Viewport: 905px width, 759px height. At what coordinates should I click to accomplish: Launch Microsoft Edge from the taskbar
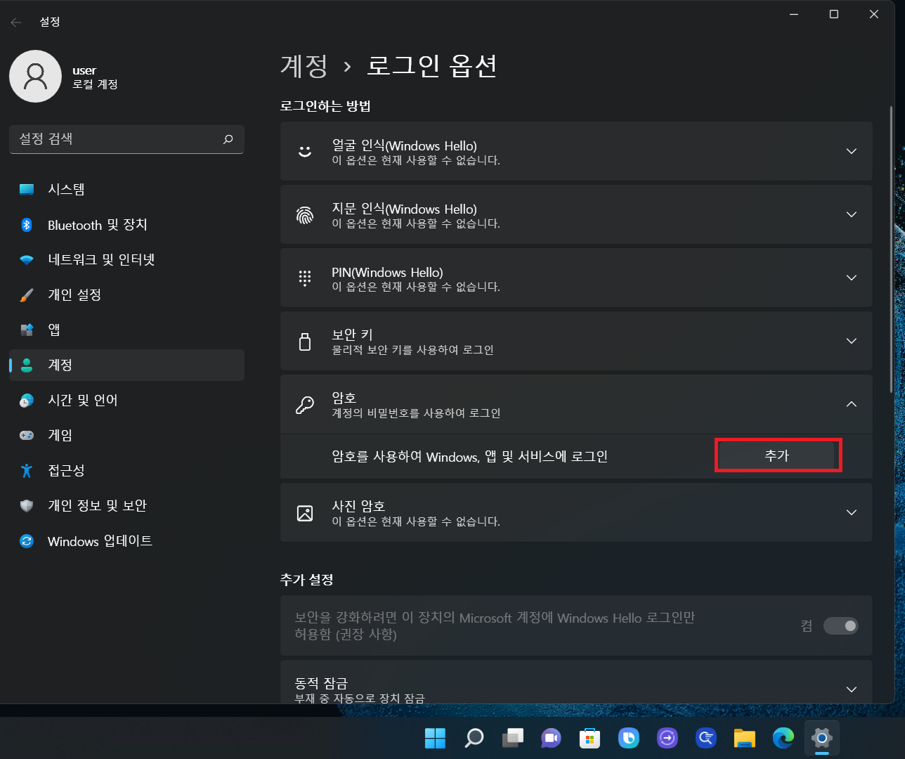pyautogui.click(x=783, y=738)
